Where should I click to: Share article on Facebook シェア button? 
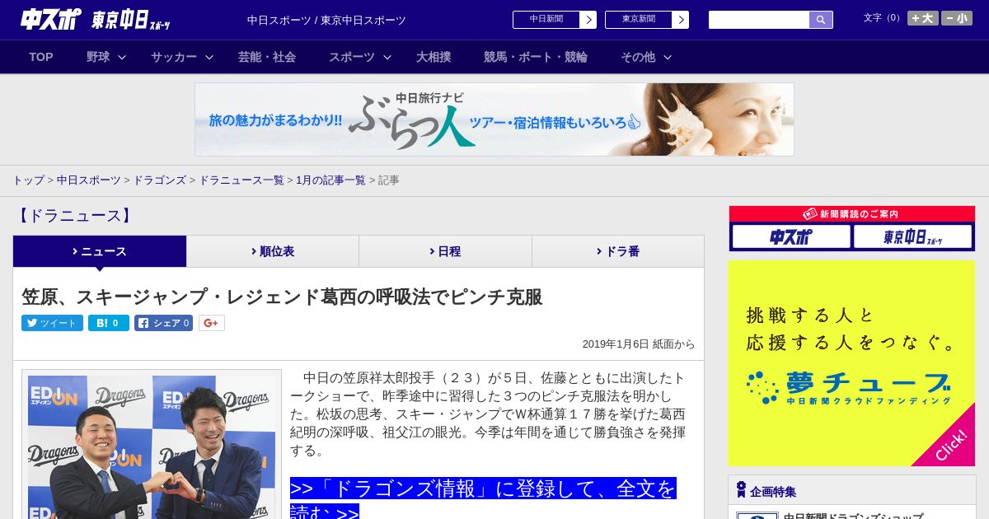click(x=164, y=323)
